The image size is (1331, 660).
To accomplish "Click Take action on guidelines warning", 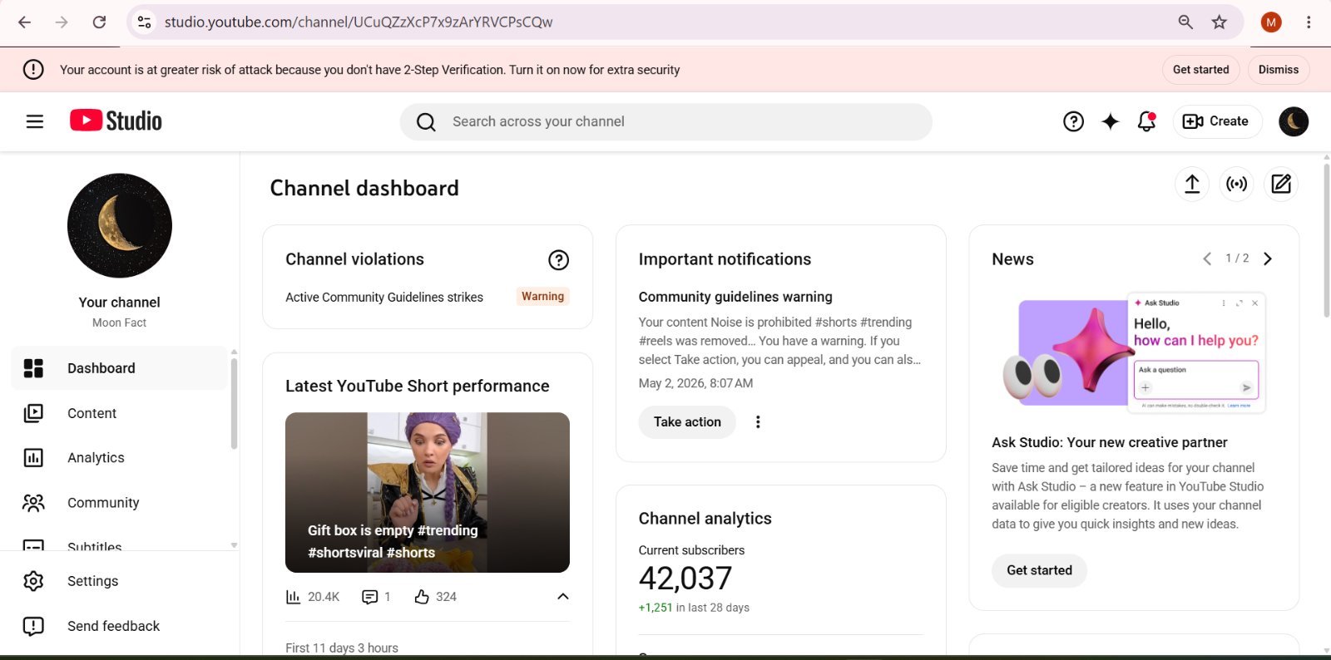I will [x=687, y=421].
